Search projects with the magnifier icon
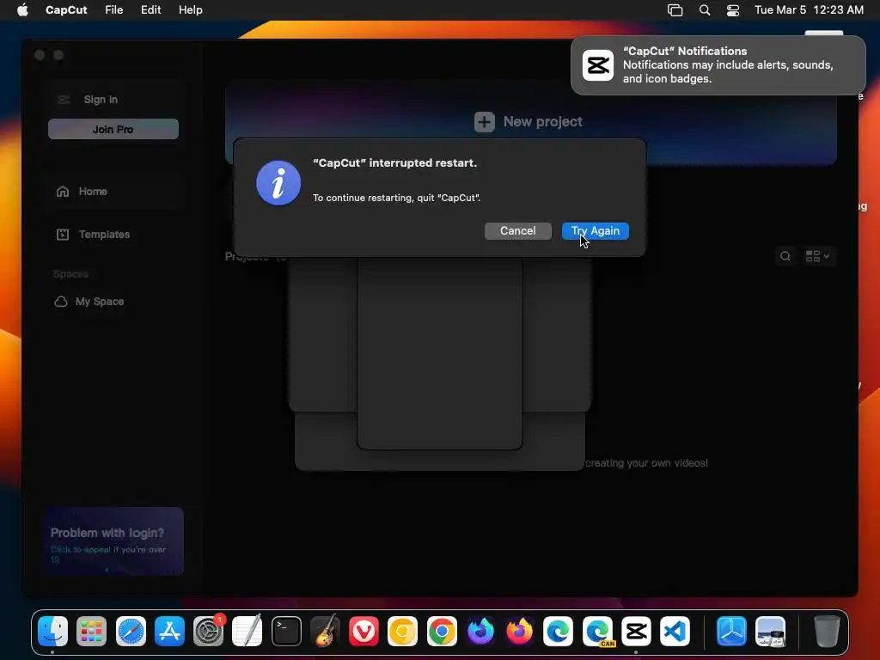880x660 pixels. coord(785,256)
